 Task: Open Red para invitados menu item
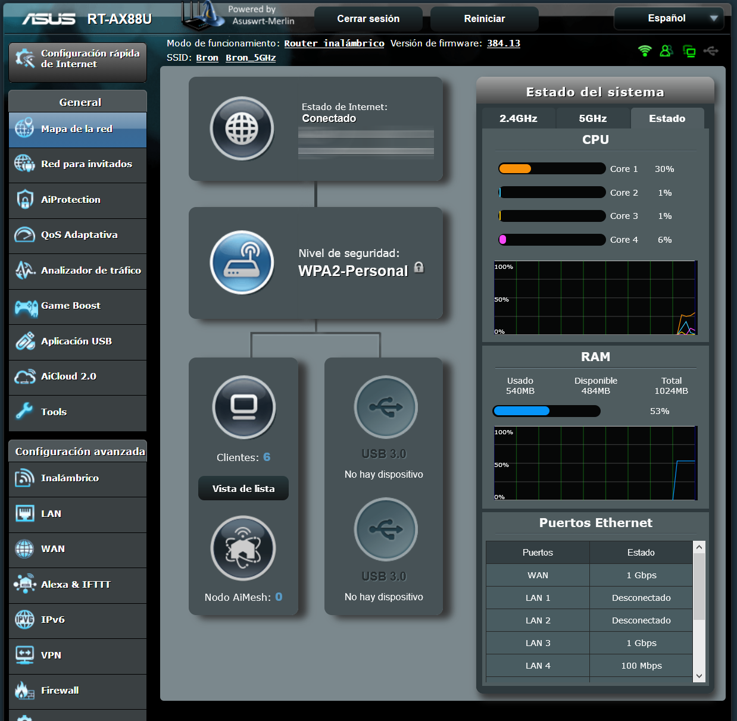pos(78,165)
